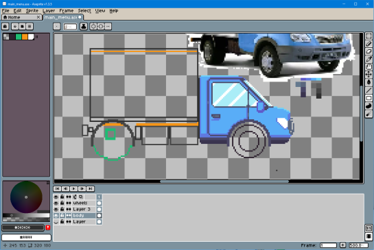The width and height of the screenshot is (374, 250).
Task: Click the foreground color hex button
Action: (x=23, y=227)
